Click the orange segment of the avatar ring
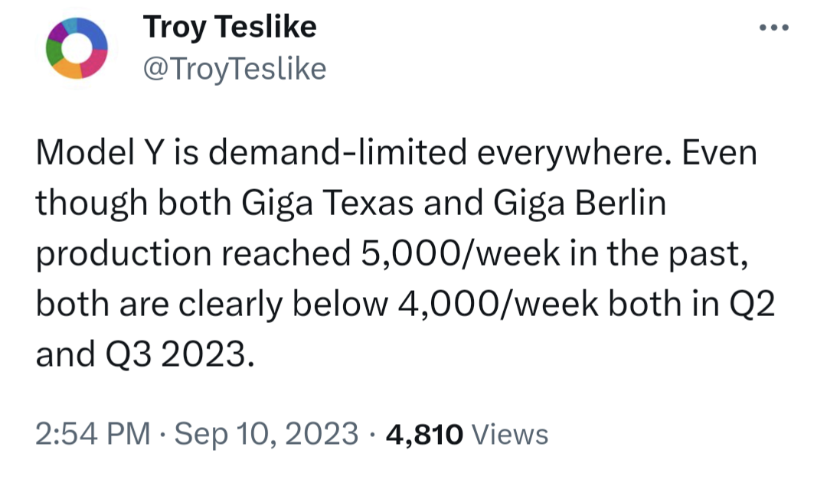The height and width of the screenshot is (486, 827). [67, 69]
